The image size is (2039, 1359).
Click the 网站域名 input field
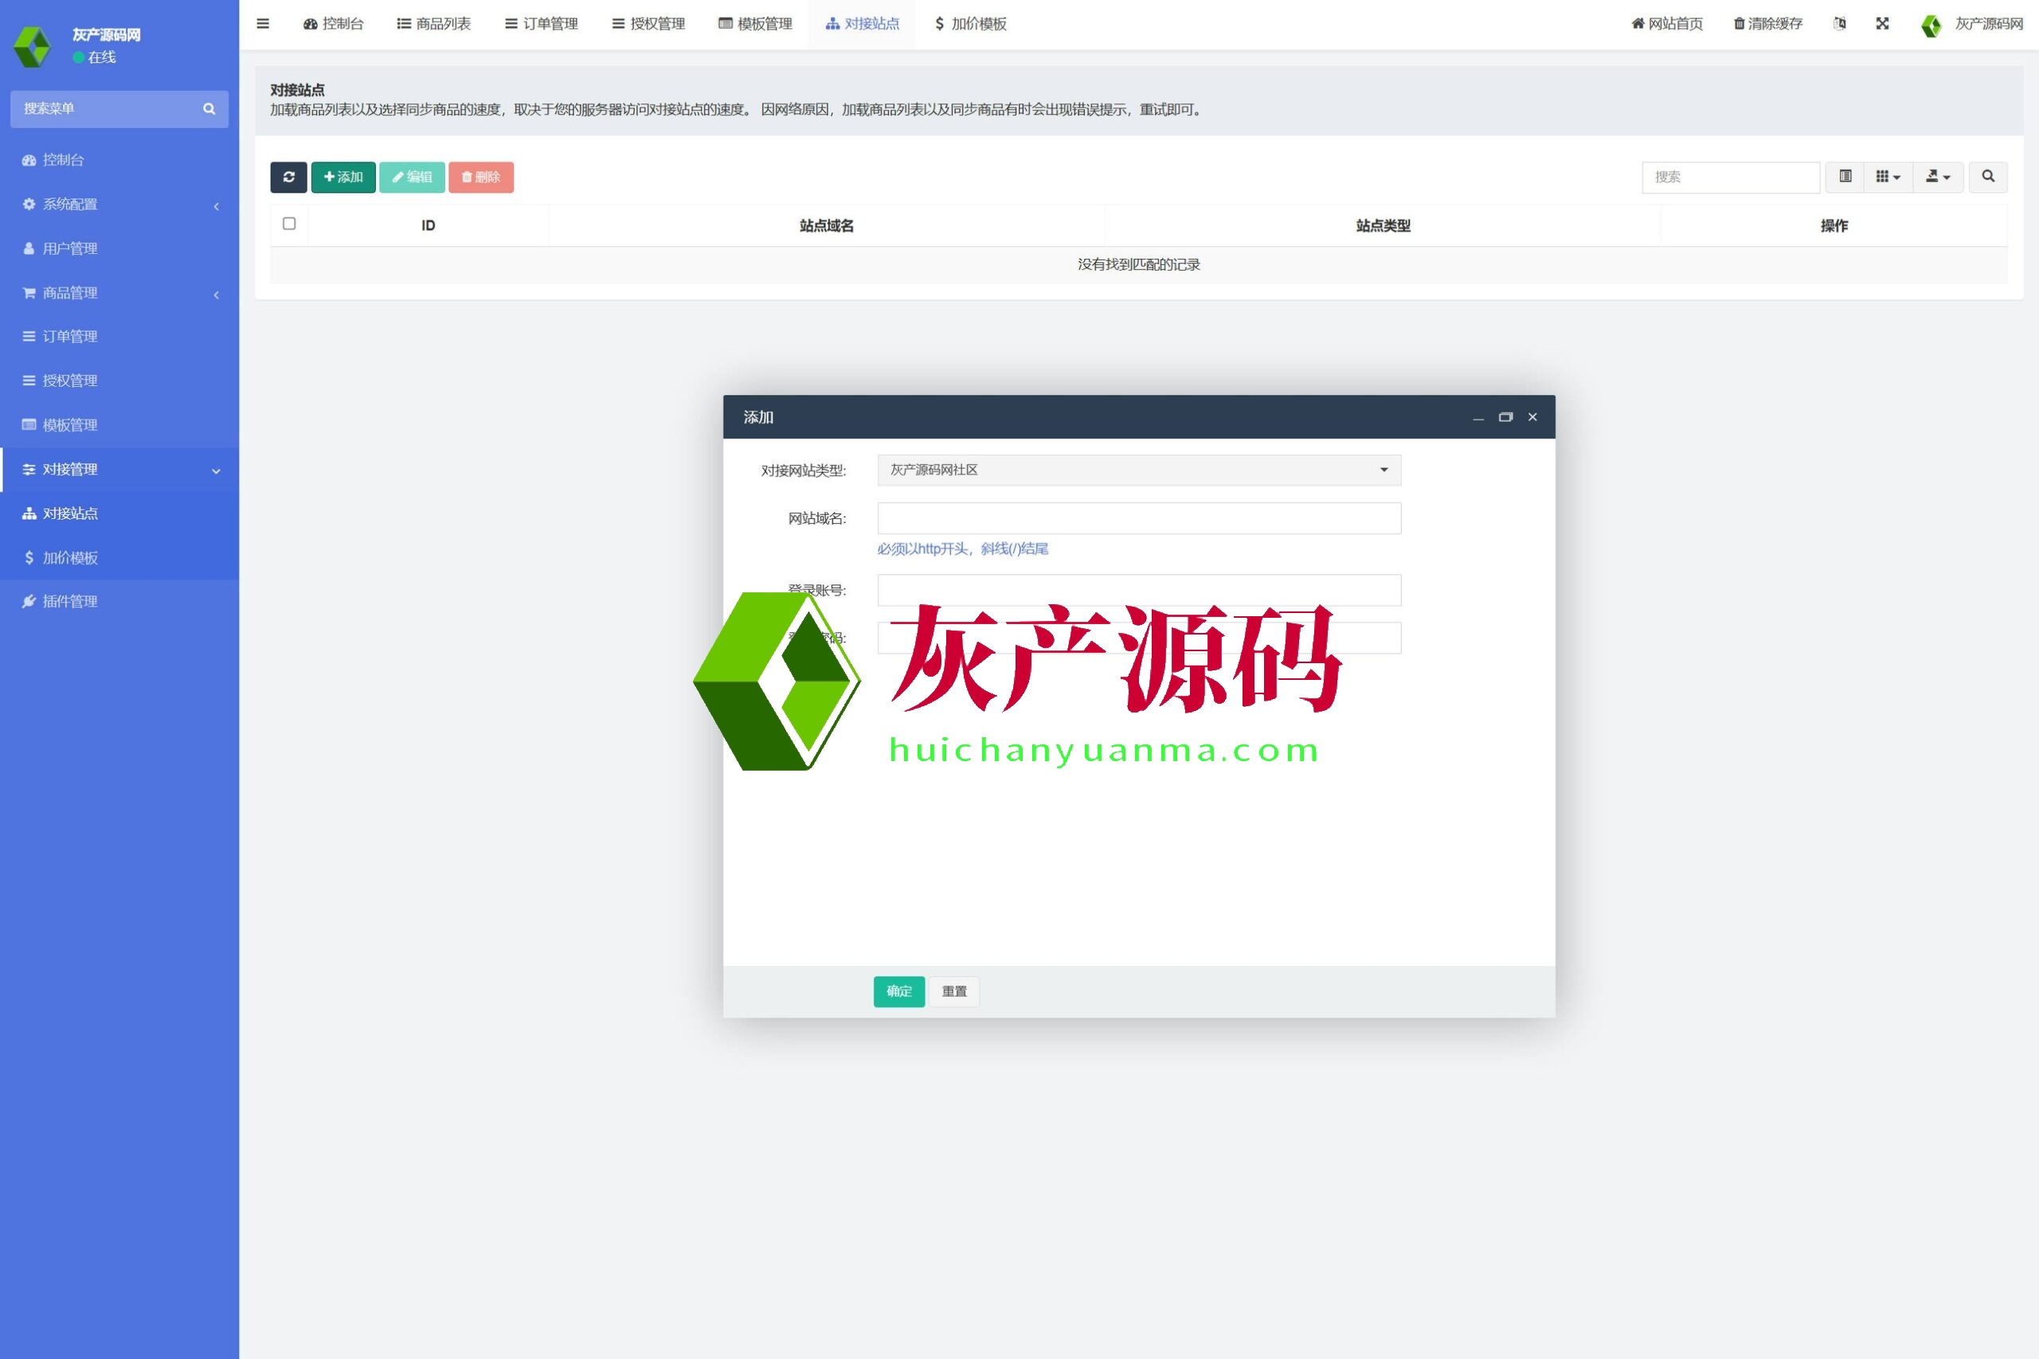[x=1138, y=518]
